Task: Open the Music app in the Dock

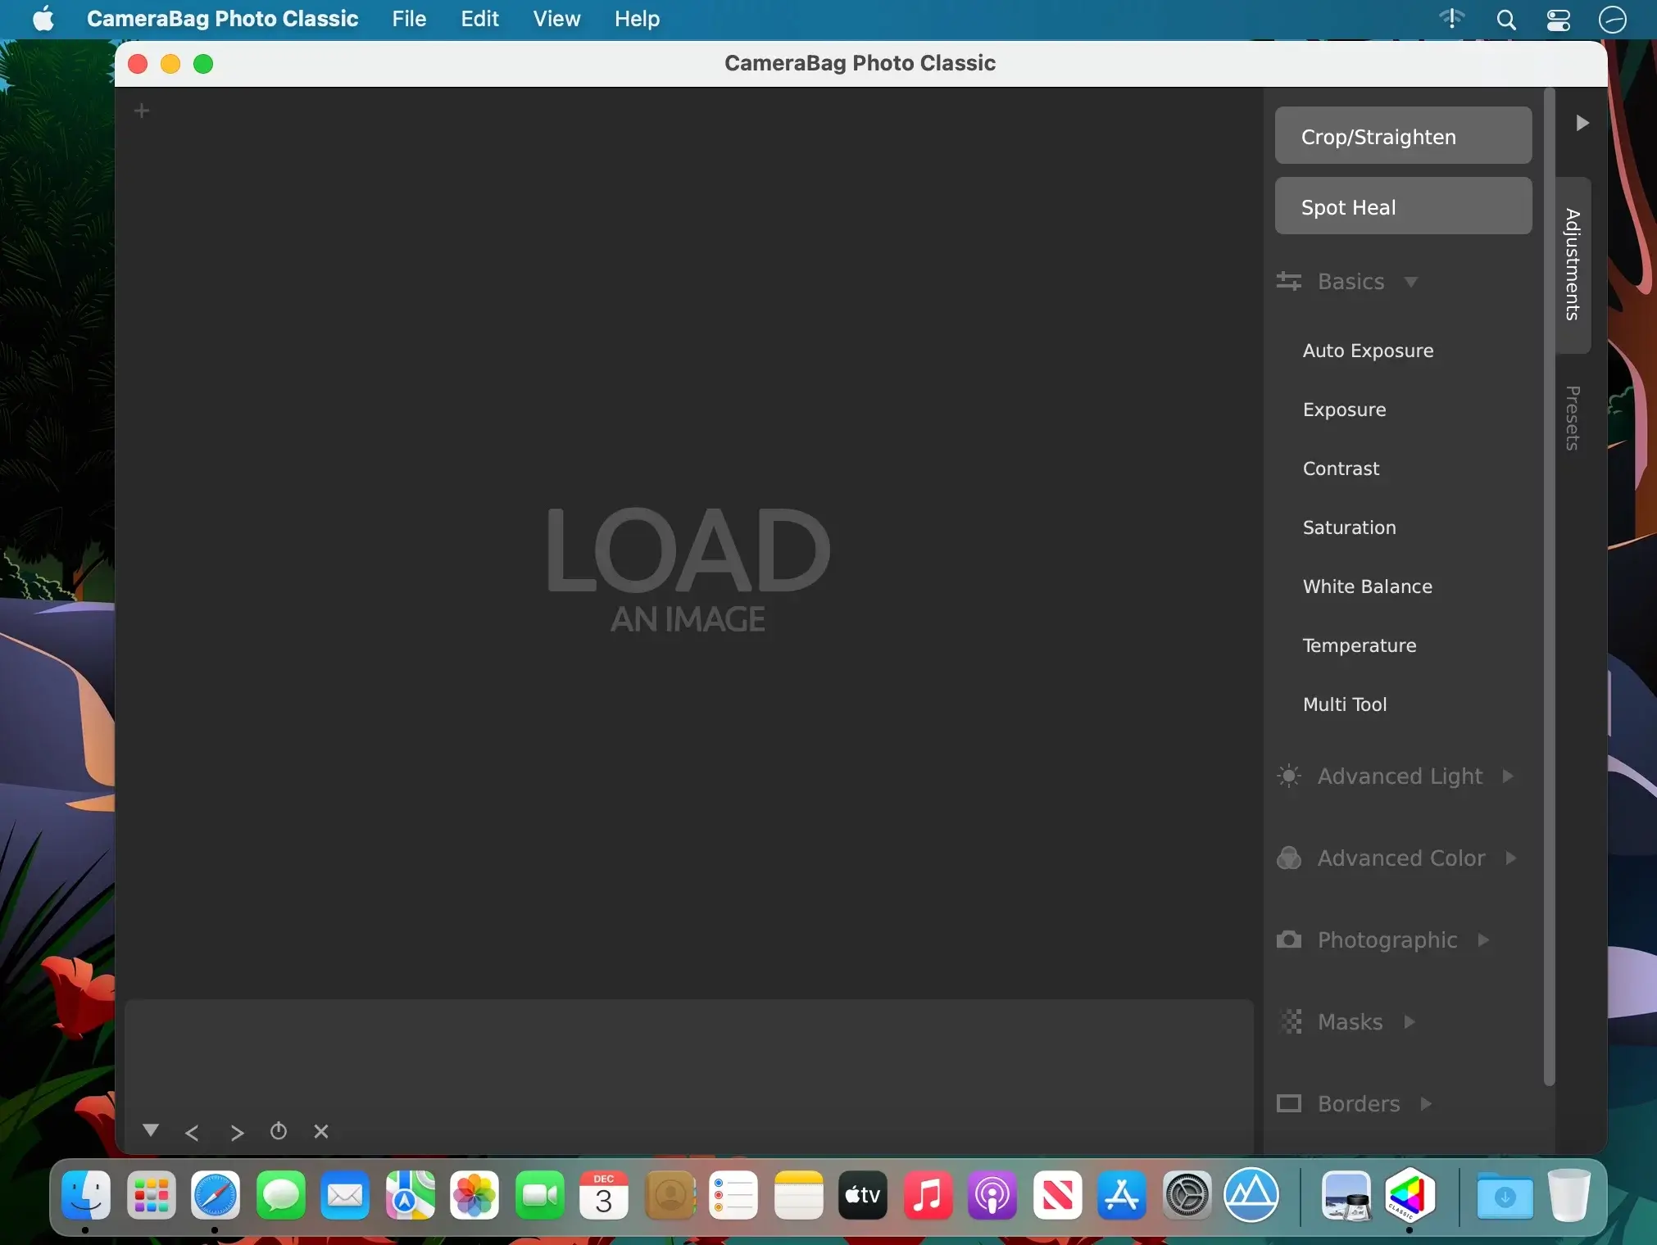Action: point(928,1196)
